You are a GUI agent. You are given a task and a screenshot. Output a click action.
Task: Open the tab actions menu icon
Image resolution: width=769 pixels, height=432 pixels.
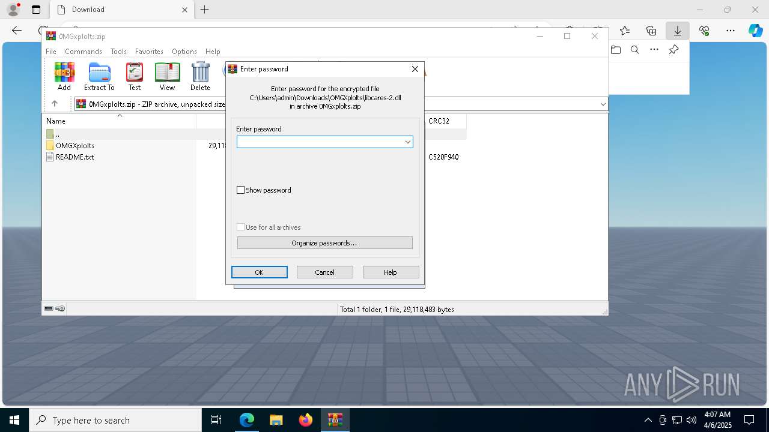[x=36, y=10]
